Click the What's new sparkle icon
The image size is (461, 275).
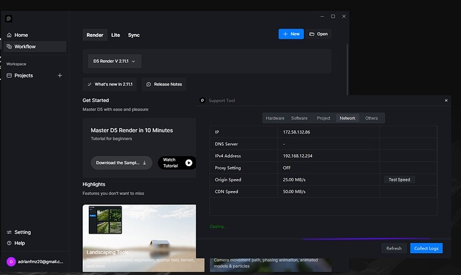[89, 84]
